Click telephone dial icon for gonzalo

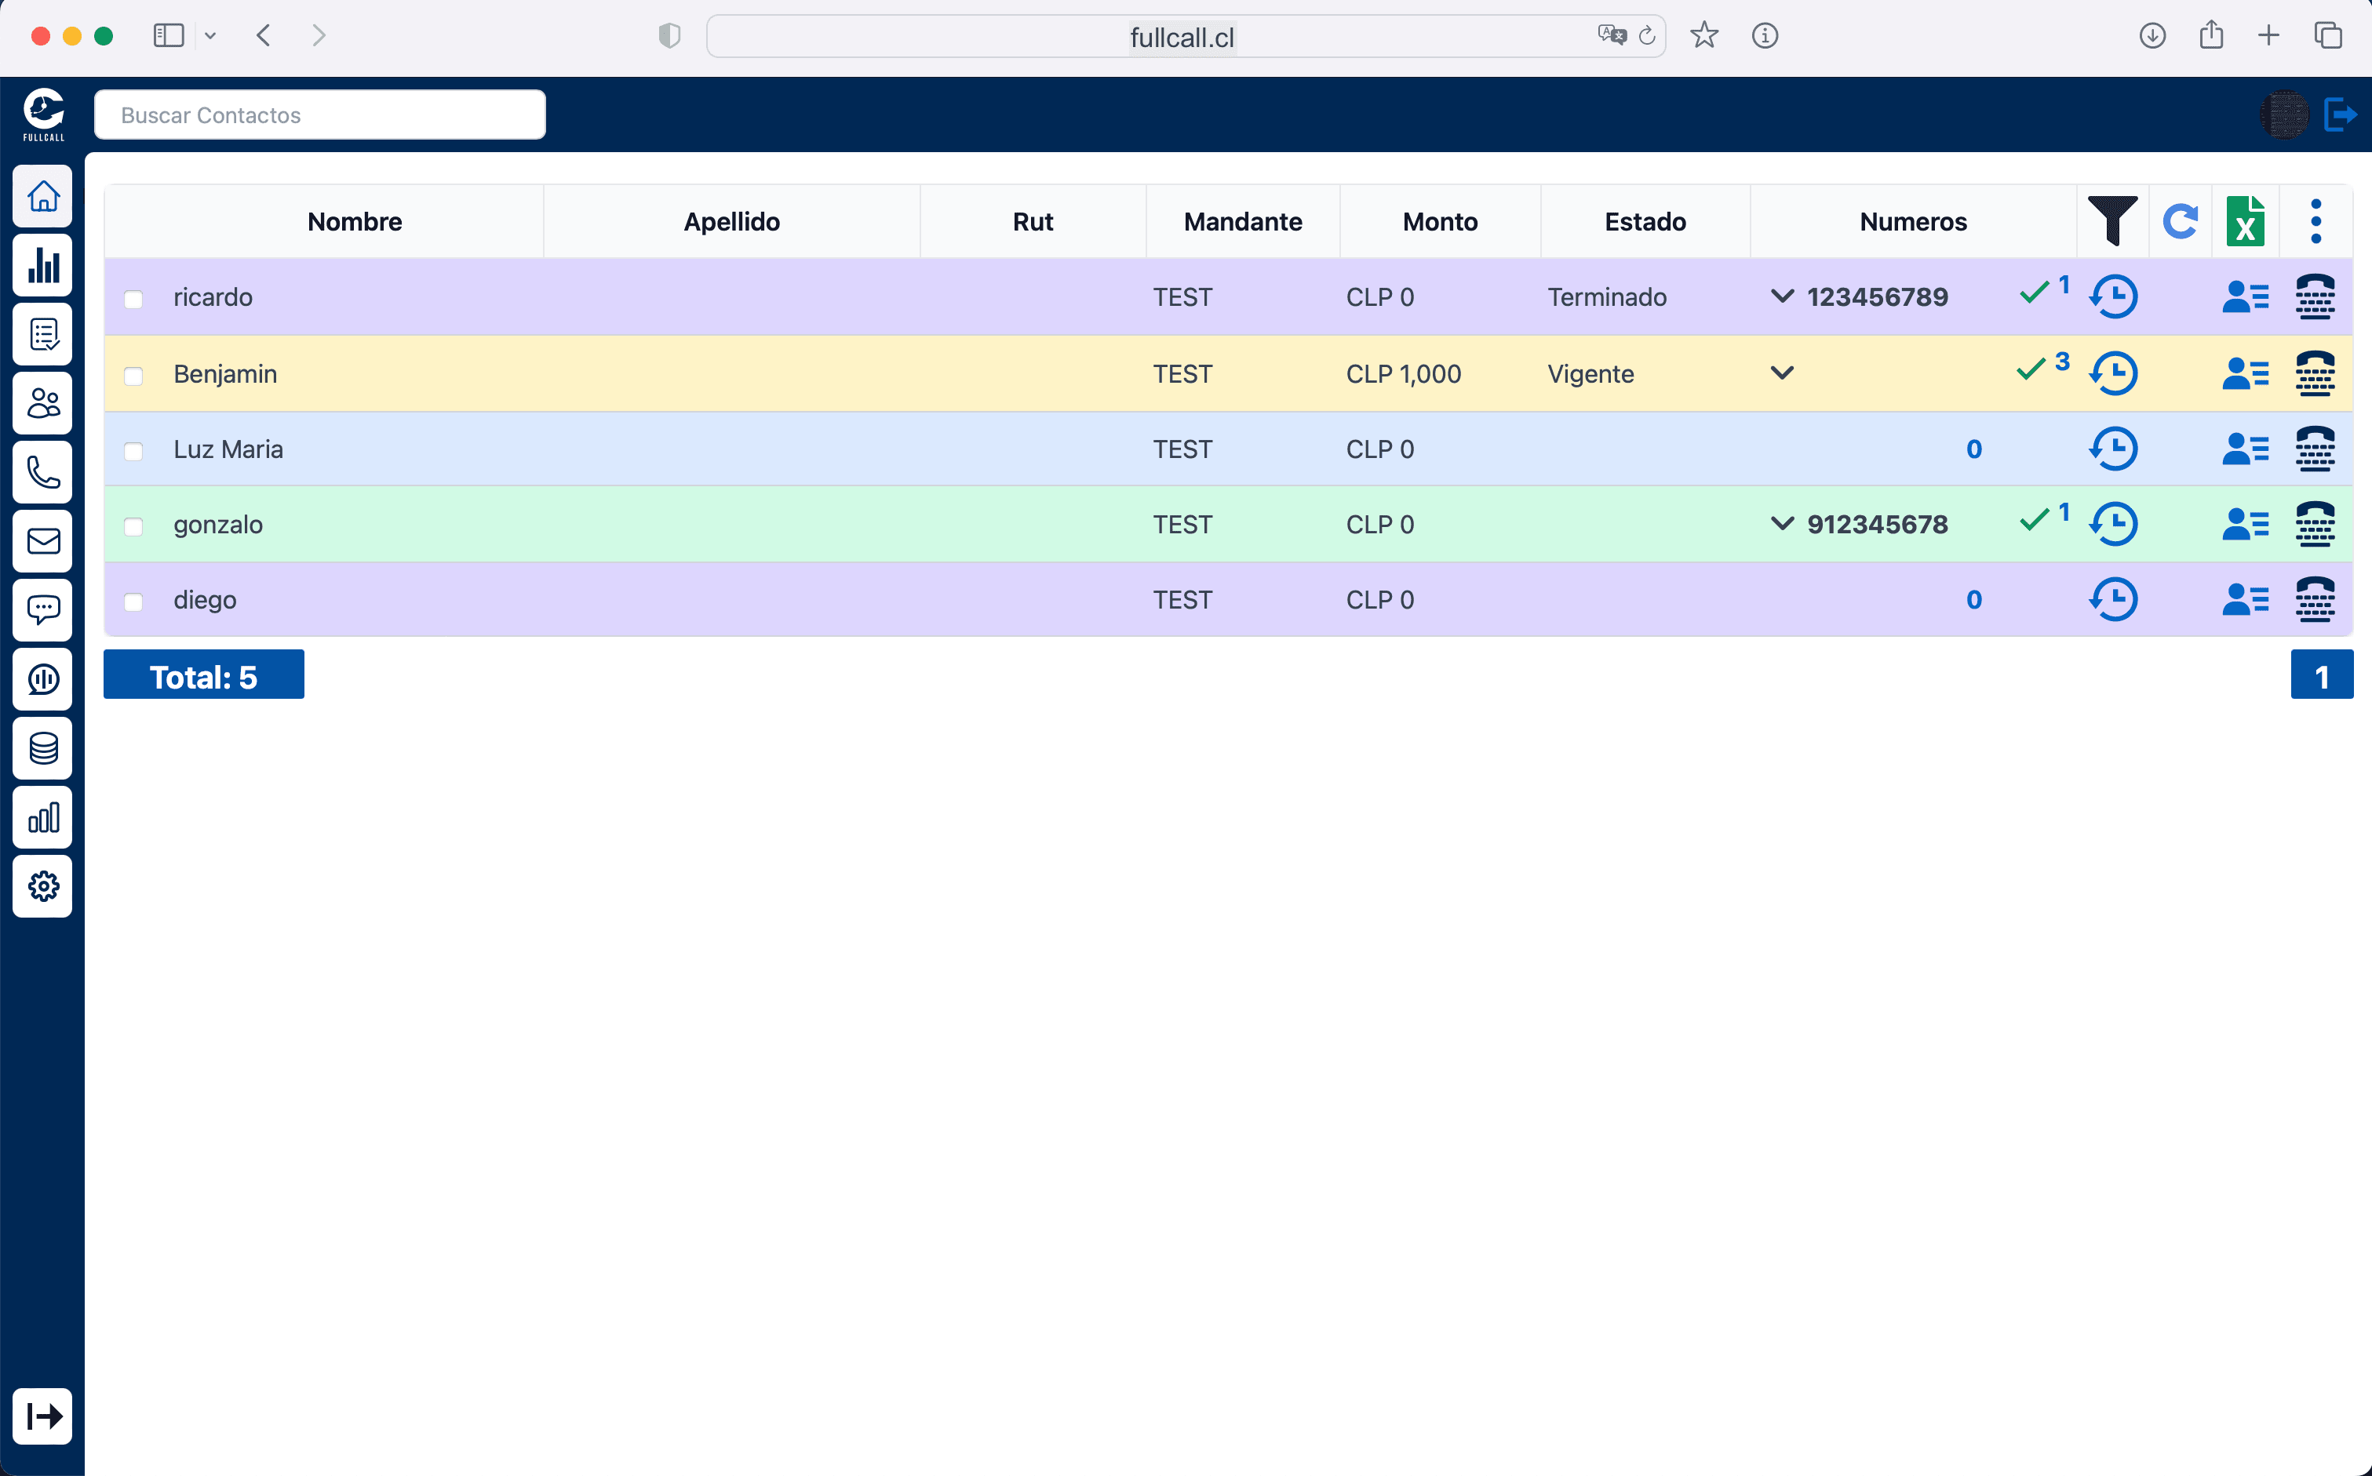click(x=2315, y=524)
